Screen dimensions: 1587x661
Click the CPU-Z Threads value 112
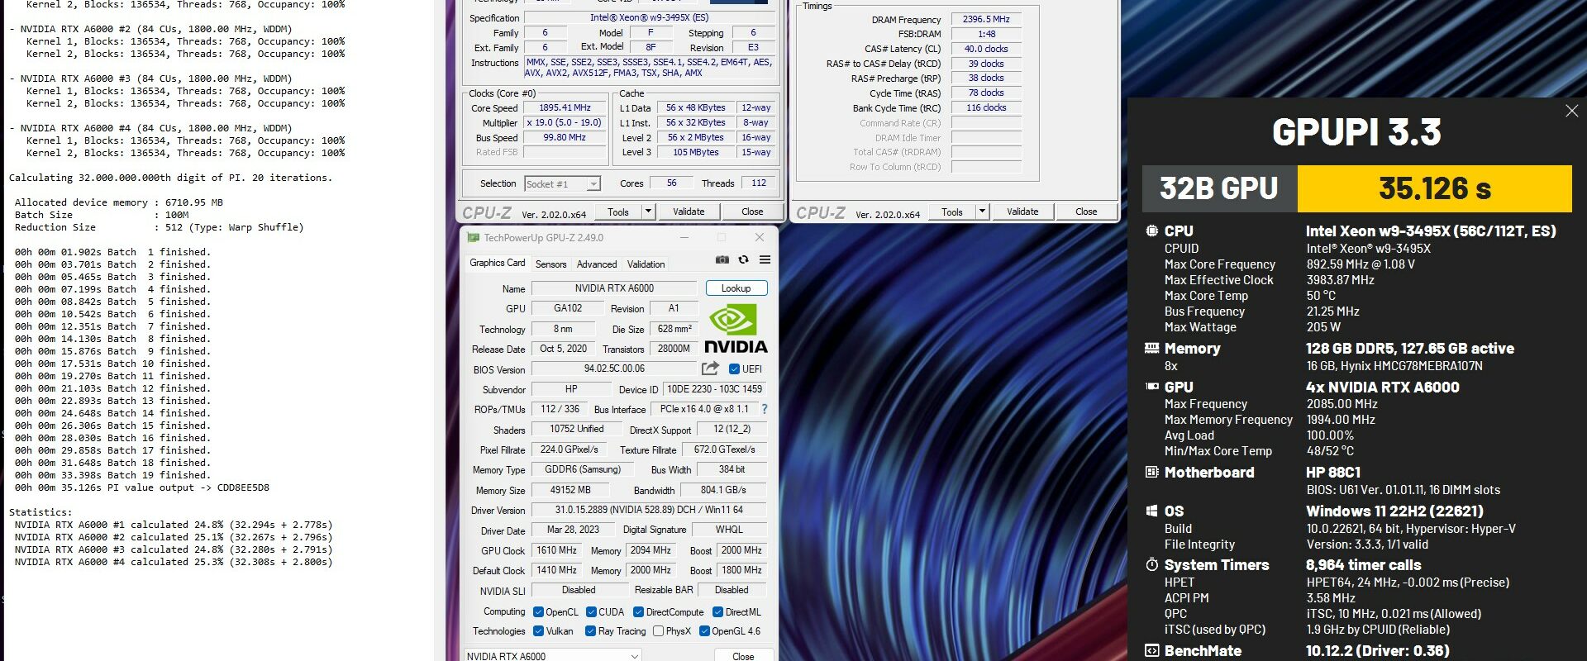pos(758,183)
